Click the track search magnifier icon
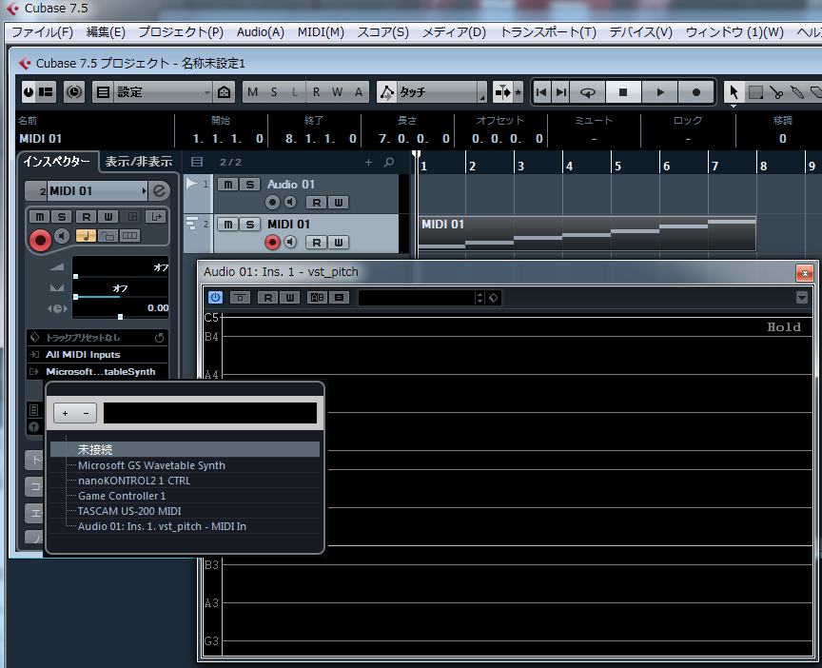 [x=389, y=162]
